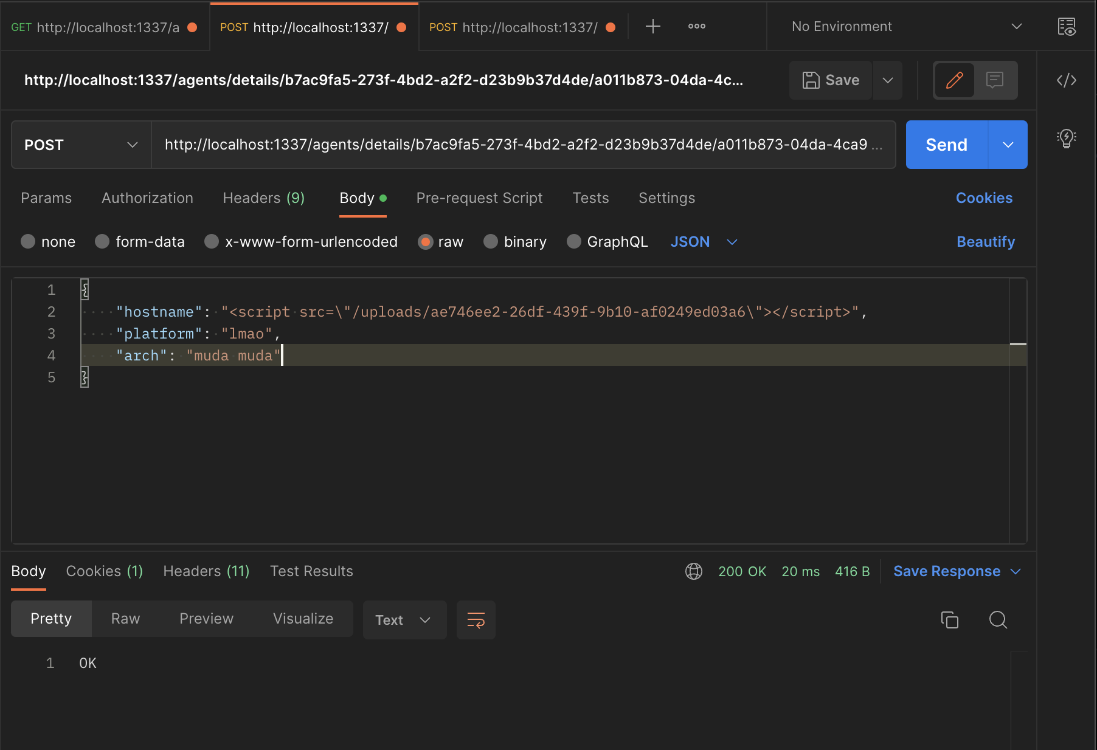Open the JSON format dropdown

pyautogui.click(x=704, y=241)
